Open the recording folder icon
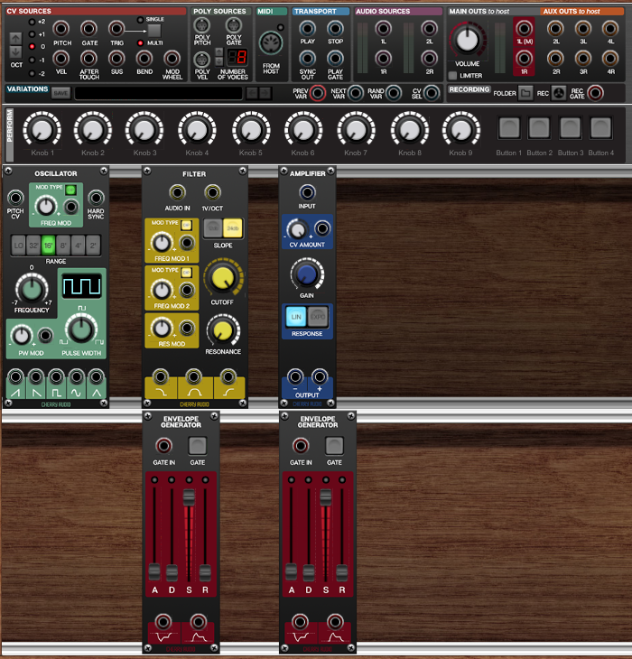The width and height of the screenshot is (632, 659). tap(525, 92)
